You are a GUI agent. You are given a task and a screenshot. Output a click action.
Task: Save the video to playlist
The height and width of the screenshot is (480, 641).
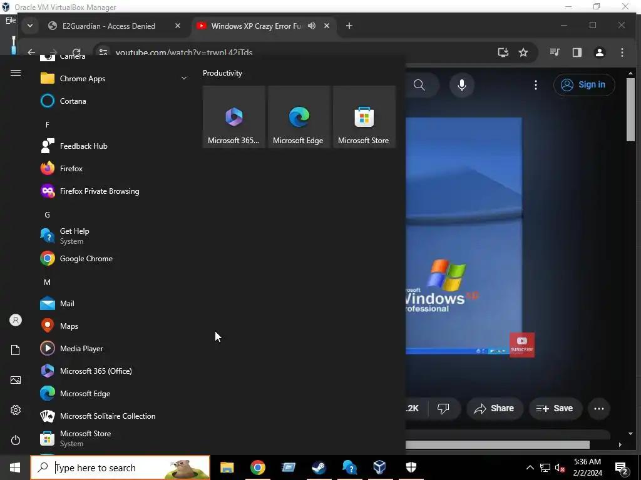555,408
